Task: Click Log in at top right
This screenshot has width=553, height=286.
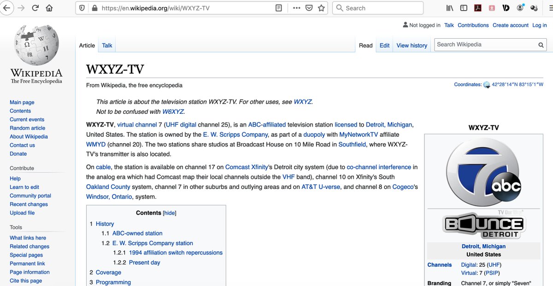Action: coord(539,25)
